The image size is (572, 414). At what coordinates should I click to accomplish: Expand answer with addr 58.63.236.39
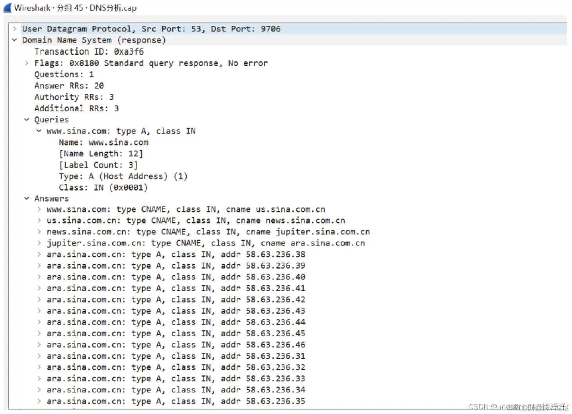tap(39, 266)
